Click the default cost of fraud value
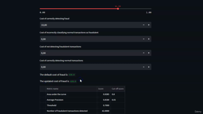Viewport: 203px width, 114px height. (x=72, y=75)
